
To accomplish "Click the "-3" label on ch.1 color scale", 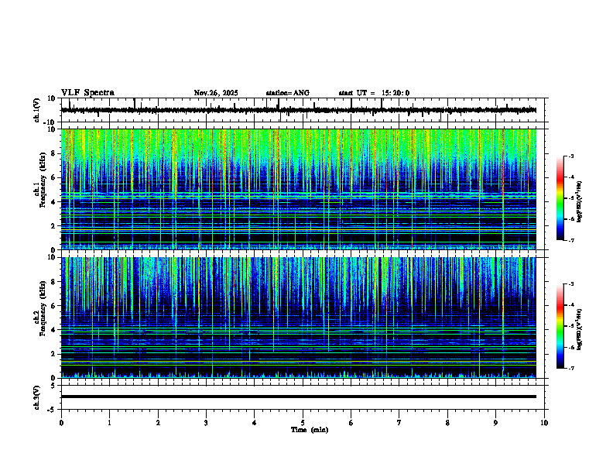I will pyautogui.click(x=571, y=156).
